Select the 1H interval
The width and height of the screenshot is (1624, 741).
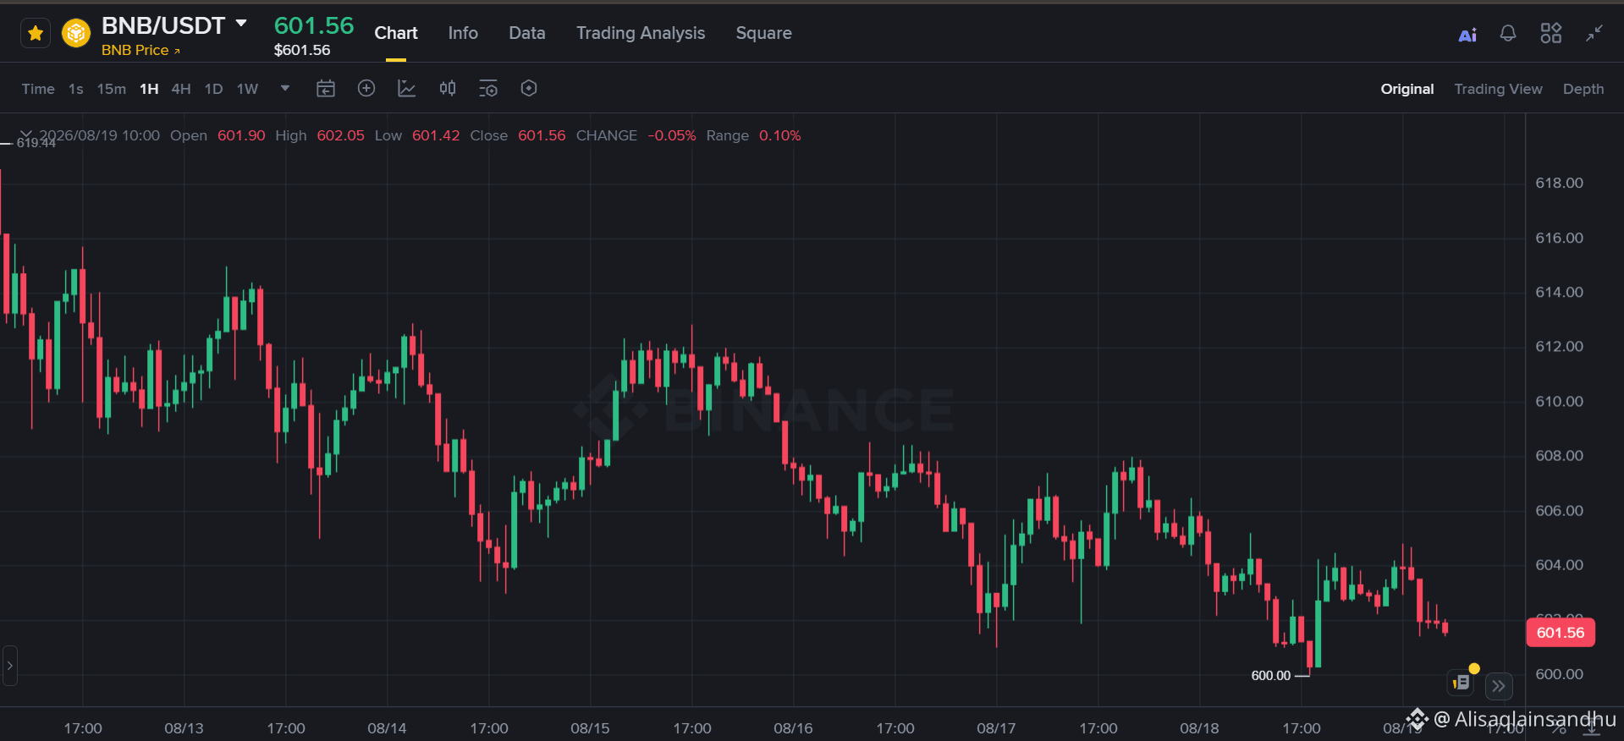pyautogui.click(x=149, y=89)
